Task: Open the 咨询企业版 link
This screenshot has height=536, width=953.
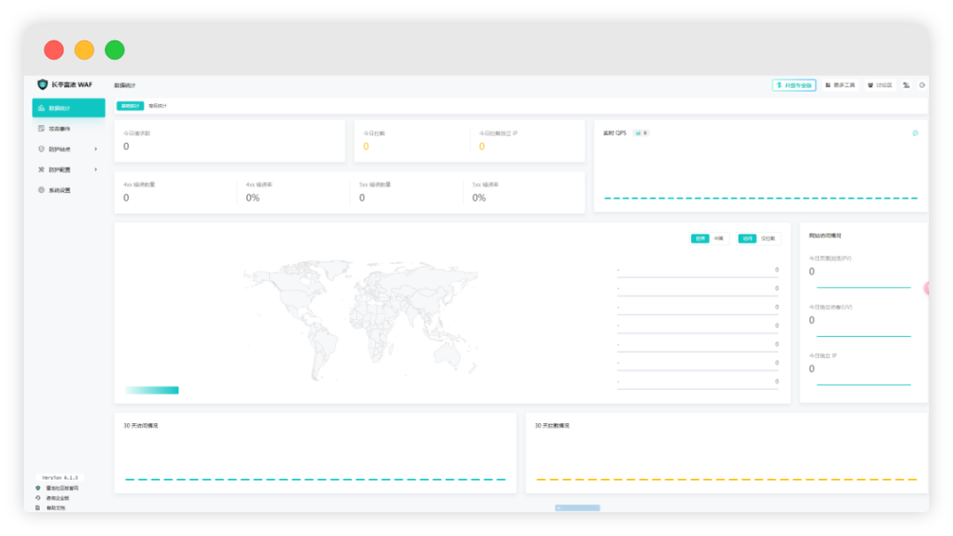Action: pos(57,498)
